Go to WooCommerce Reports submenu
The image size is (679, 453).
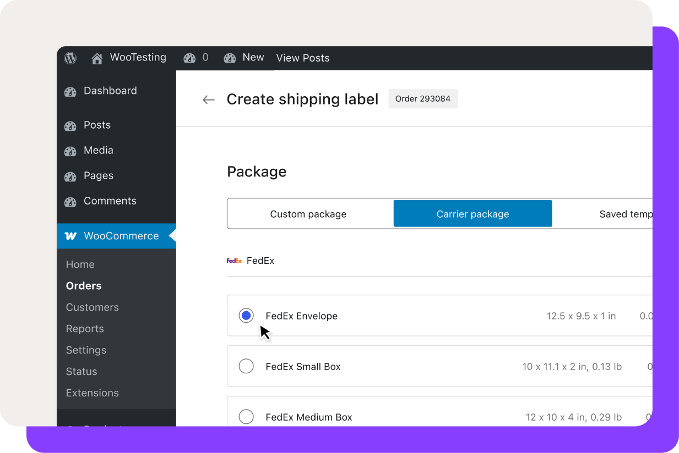click(85, 329)
